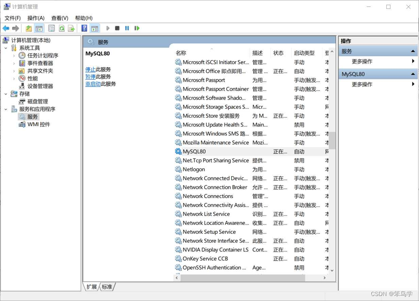The image size is (419, 301).
Task: Click the 计算机管理(本地) root node
Action: (31, 40)
